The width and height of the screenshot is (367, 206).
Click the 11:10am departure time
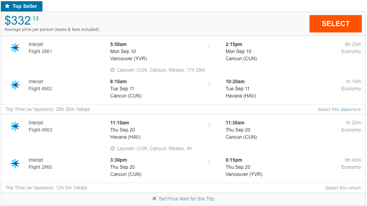coord(119,122)
